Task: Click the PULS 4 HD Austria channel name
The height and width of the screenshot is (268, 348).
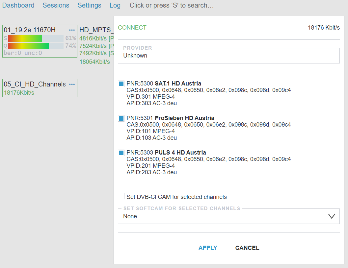Action: (180, 153)
